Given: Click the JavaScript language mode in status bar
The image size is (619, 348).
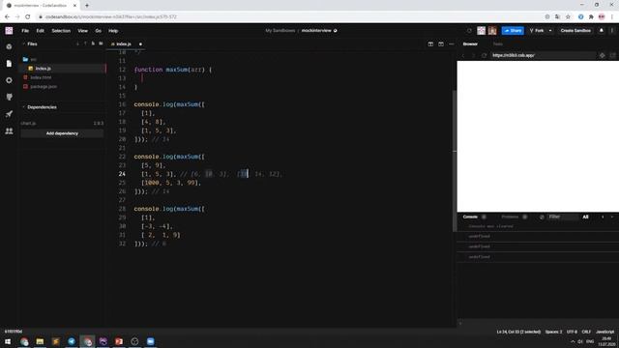Looking at the screenshot, I should (x=604, y=332).
